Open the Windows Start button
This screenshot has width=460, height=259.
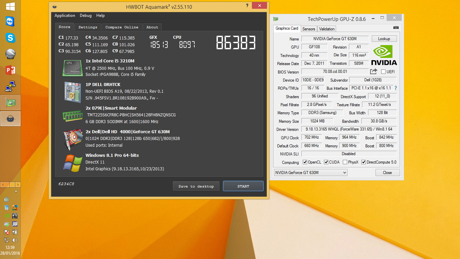pos(10,6)
